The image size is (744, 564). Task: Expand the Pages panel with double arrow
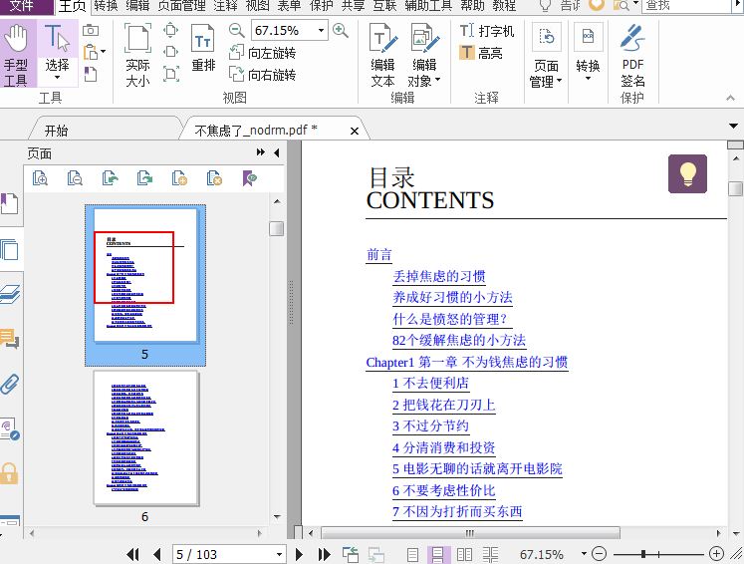tap(261, 152)
